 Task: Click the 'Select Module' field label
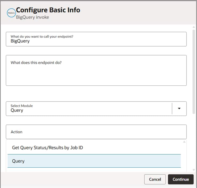(22, 106)
